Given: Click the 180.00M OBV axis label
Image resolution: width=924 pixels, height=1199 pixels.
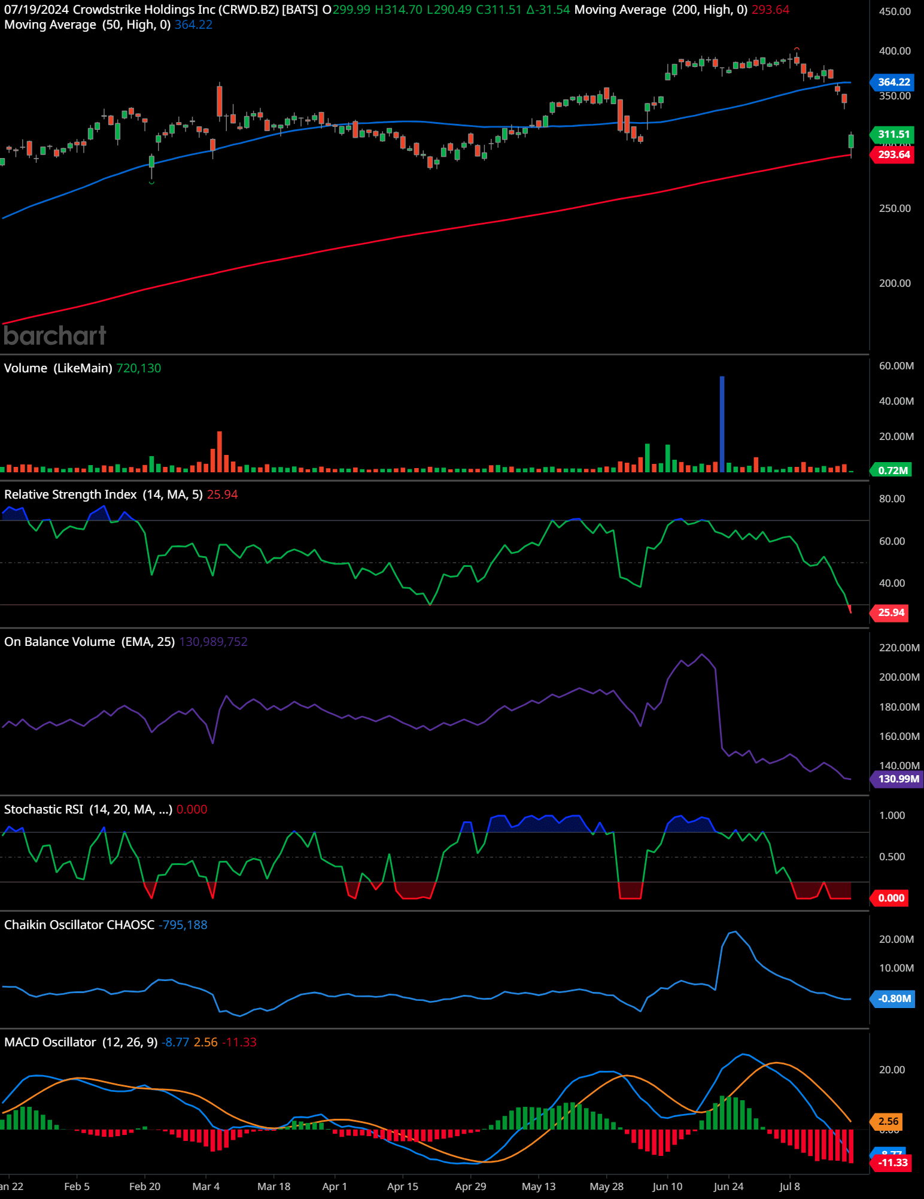Looking at the screenshot, I should pyautogui.click(x=899, y=707).
